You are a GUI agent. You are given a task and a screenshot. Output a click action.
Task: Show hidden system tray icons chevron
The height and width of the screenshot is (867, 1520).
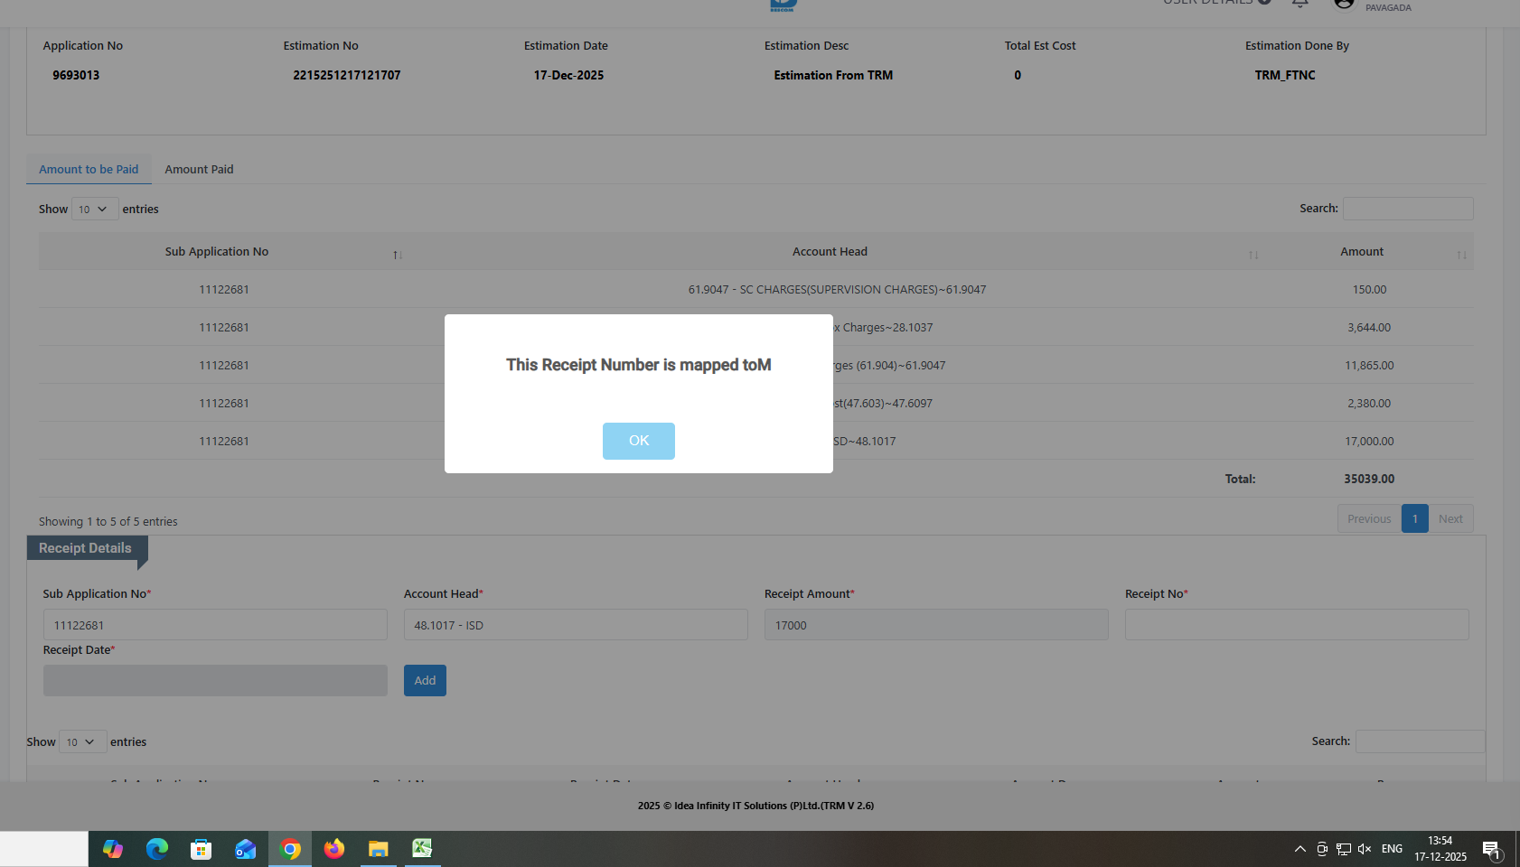[1300, 849]
